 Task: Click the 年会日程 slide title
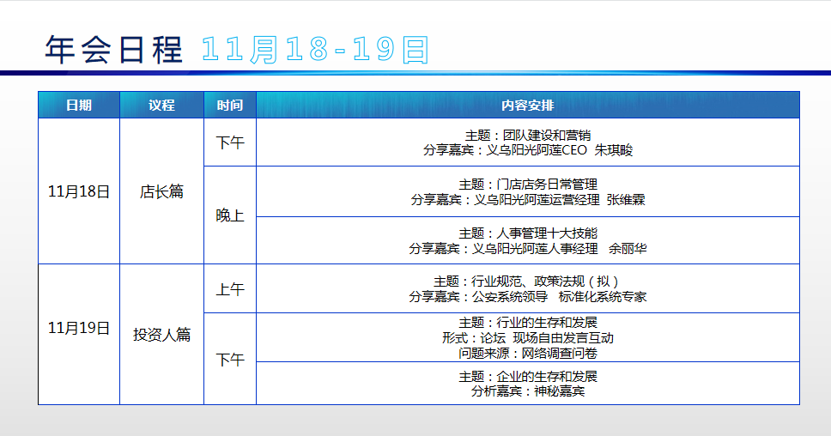(x=114, y=50)
